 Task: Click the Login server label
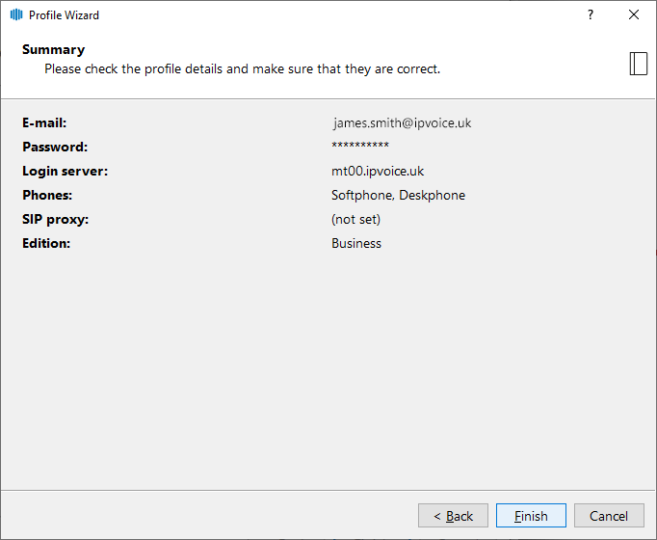(x=65, y=172)
